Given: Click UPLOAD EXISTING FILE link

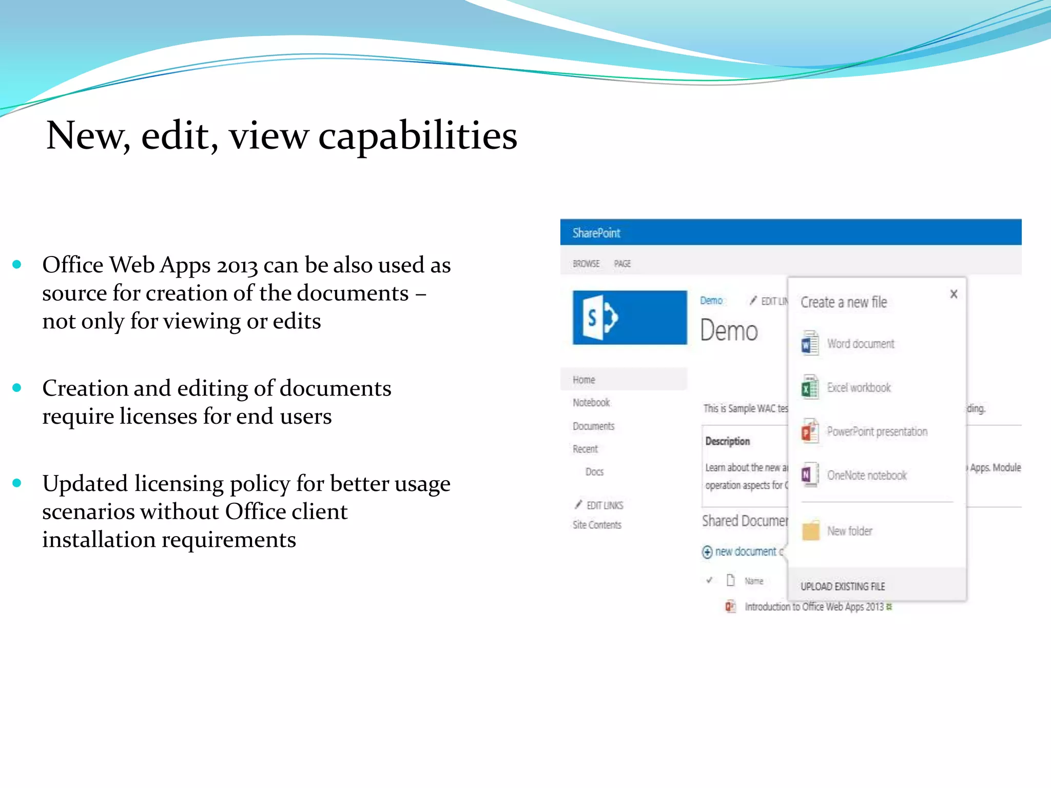Looking at the screenshot, I should [843, 586].
